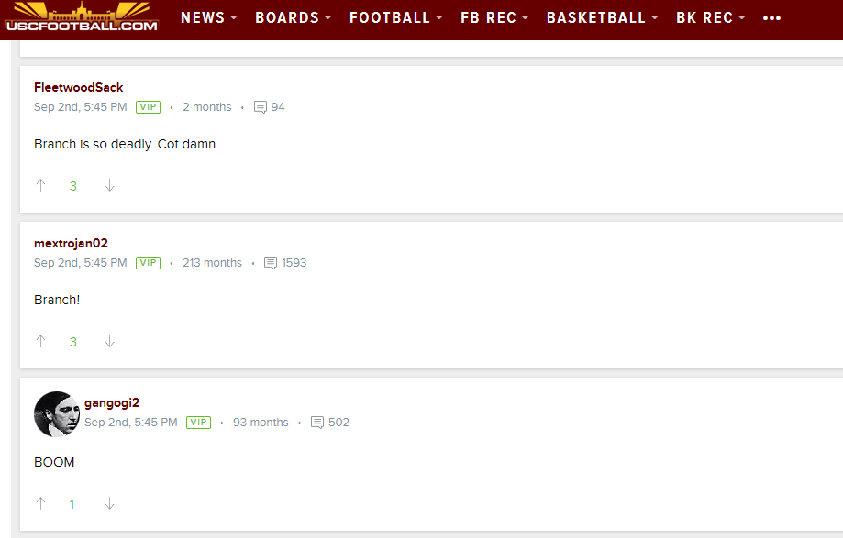Downvote mextrojan02's "Branch!" post
Screen dimensions: 843x538
[110, 341]
